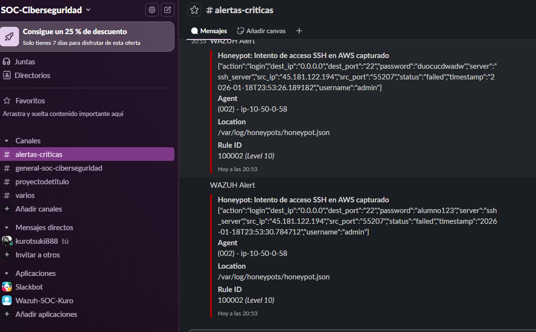Click second WAZUH Alert sender name

pos(232,185)
